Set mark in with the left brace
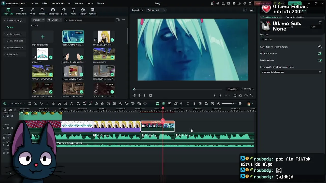Viewport: 326px width, 183px height. coord(215,96)
